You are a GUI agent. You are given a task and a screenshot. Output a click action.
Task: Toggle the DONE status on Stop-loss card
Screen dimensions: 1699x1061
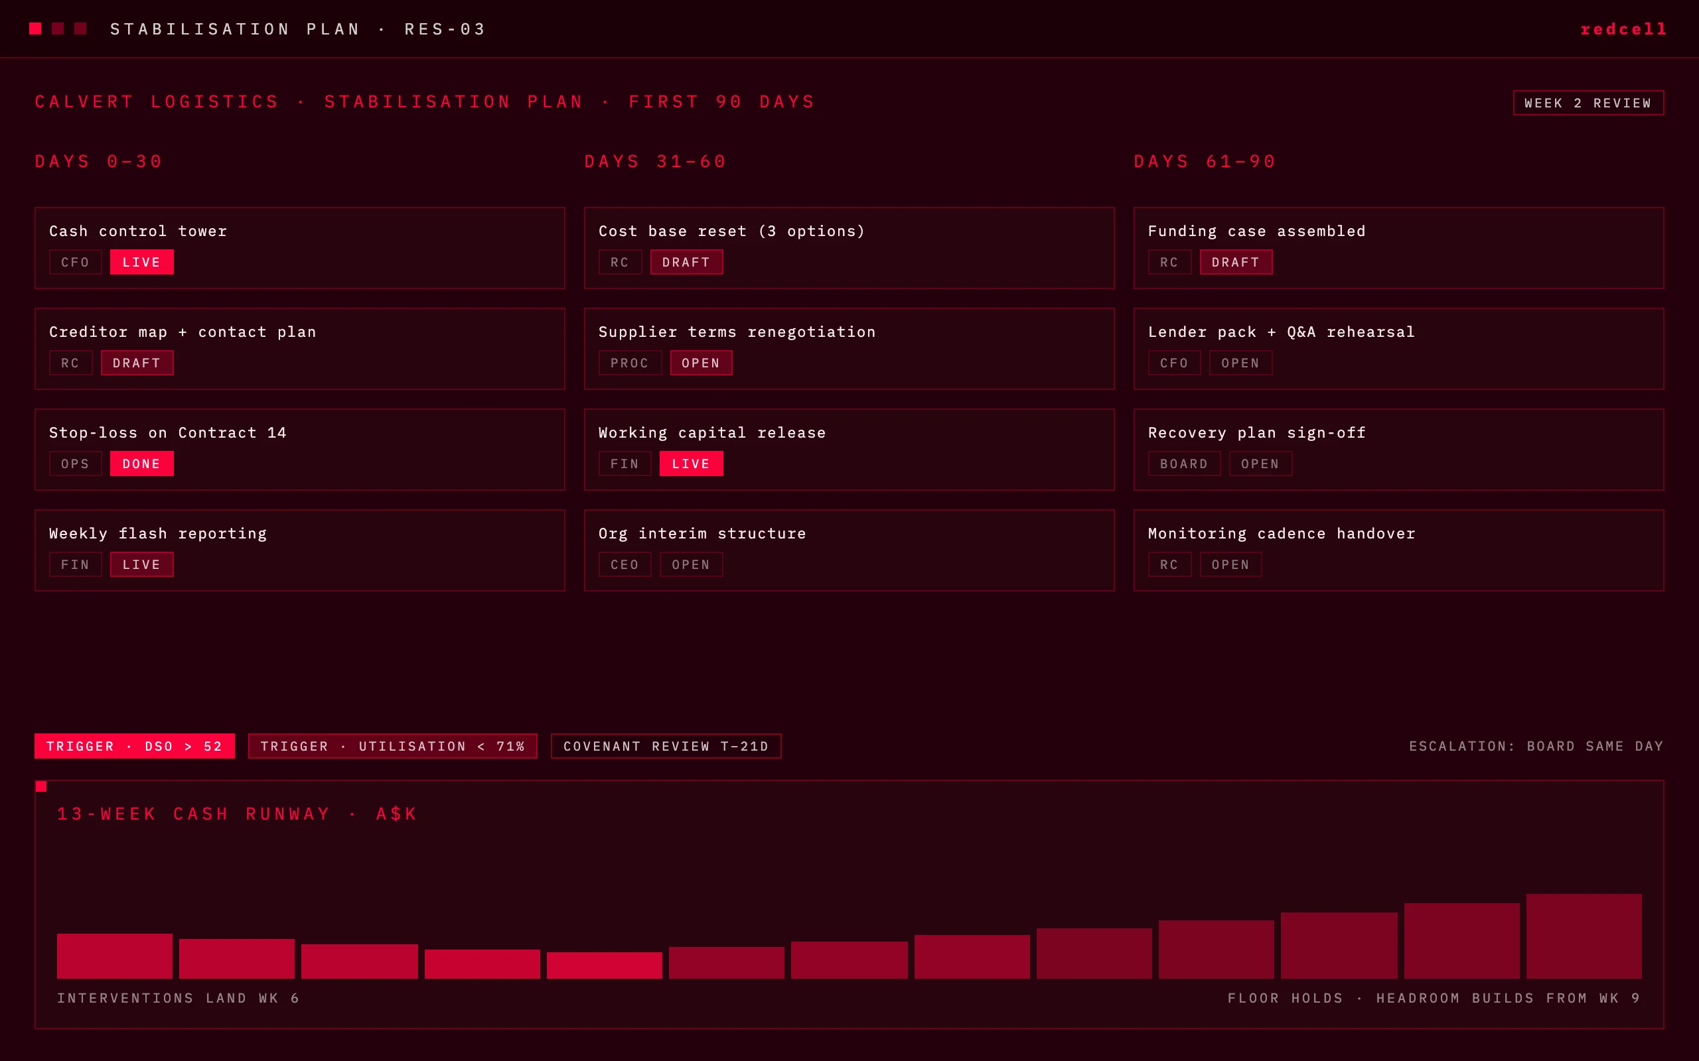click(x=142, y=464)
